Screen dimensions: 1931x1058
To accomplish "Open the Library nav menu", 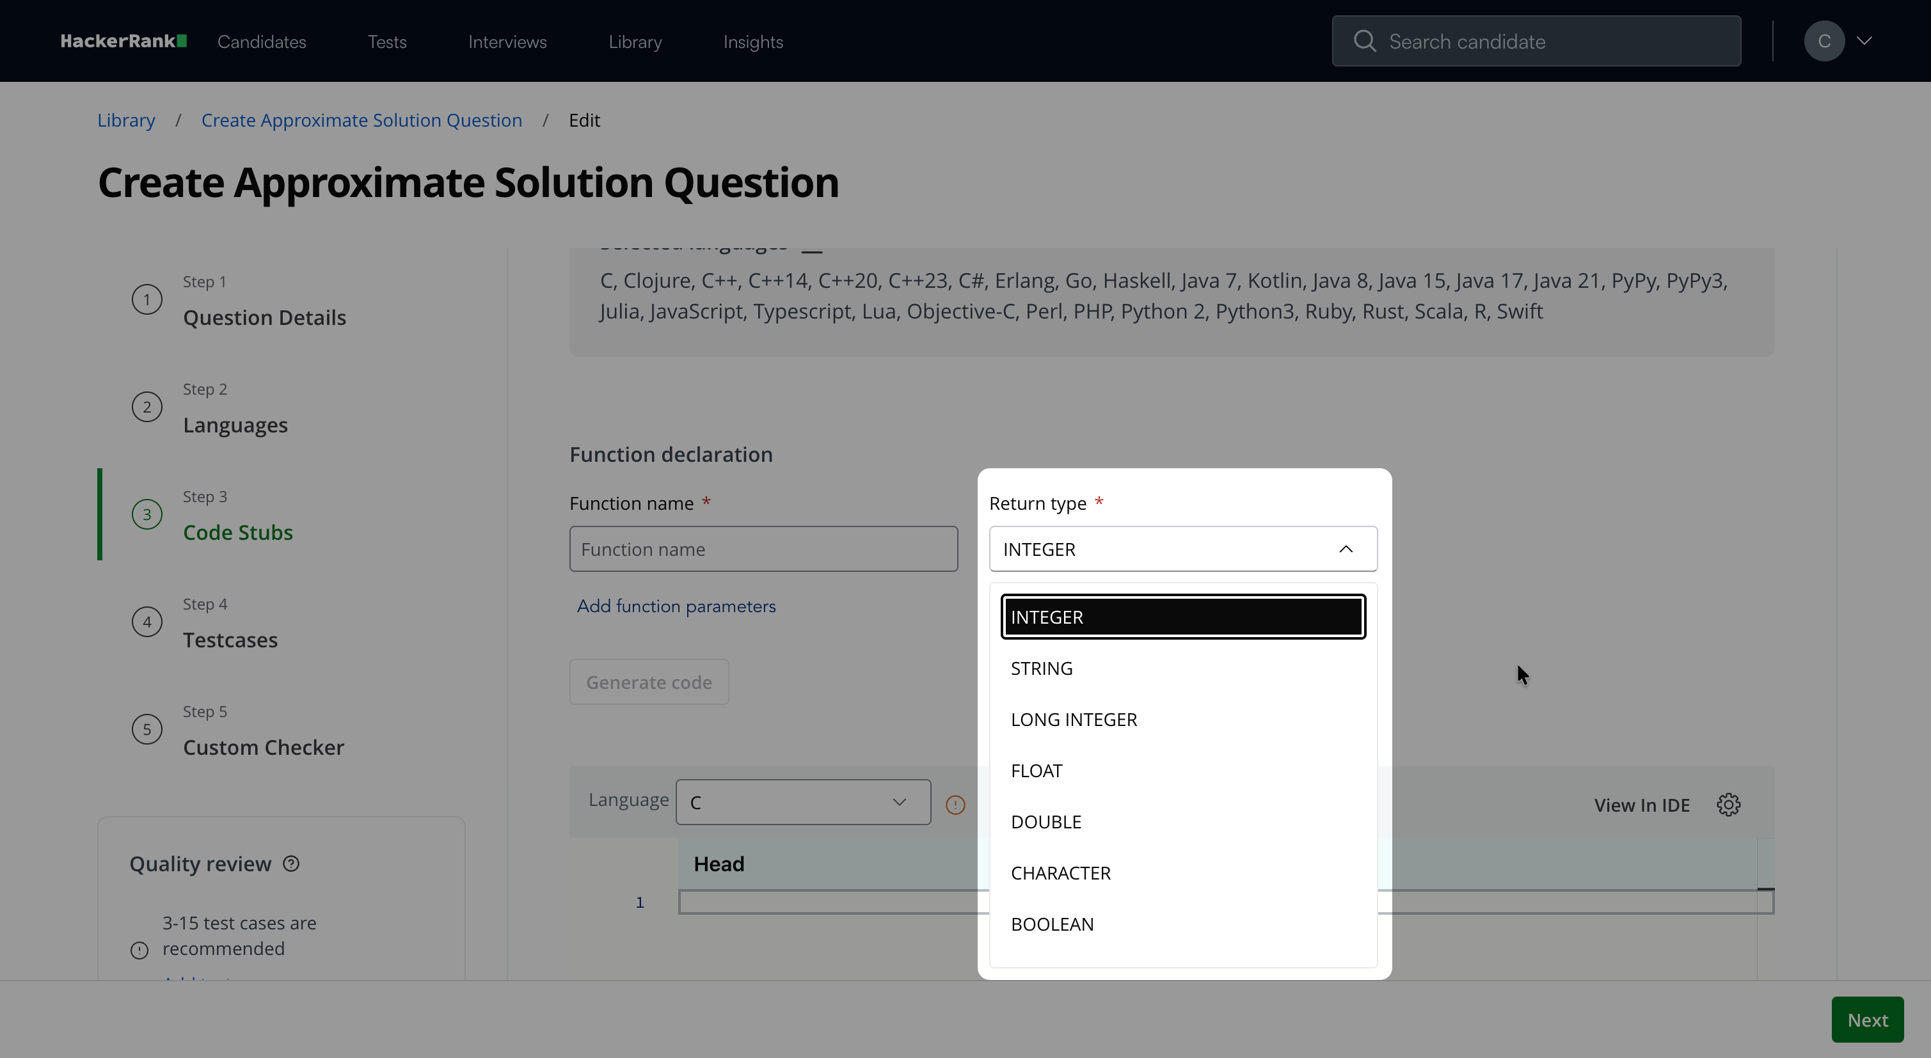I will click(635, 42).
